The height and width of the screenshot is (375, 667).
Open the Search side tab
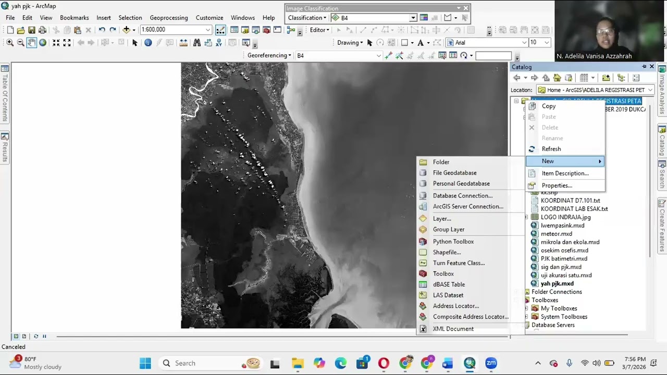[x=662, y=176]
